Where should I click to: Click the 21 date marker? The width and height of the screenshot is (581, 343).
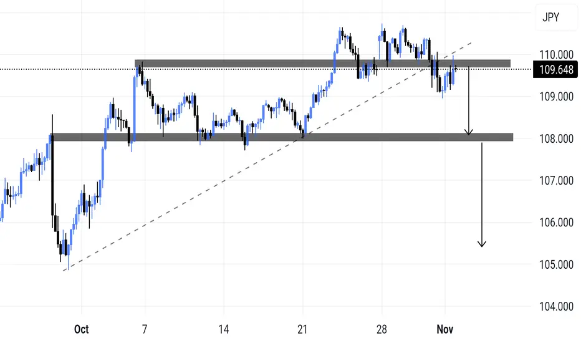tap(302, 329)
